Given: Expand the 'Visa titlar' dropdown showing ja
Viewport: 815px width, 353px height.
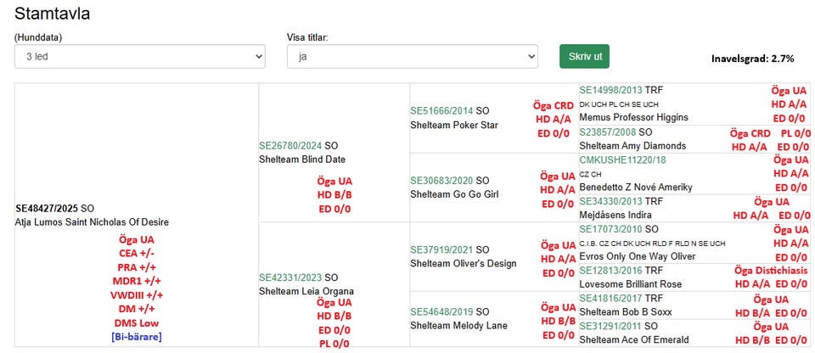Looking at the screenshot, I should 412,57.
